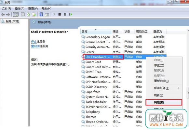Click the Pause service toolbar icon
Viewport: 189px width, 130px height.
65,14
